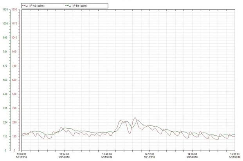Click the 260 tick on red axis

tap(14, 122)
